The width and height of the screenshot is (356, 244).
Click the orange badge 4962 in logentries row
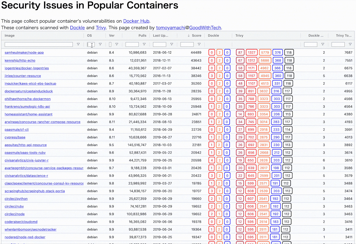click(264, 68)
